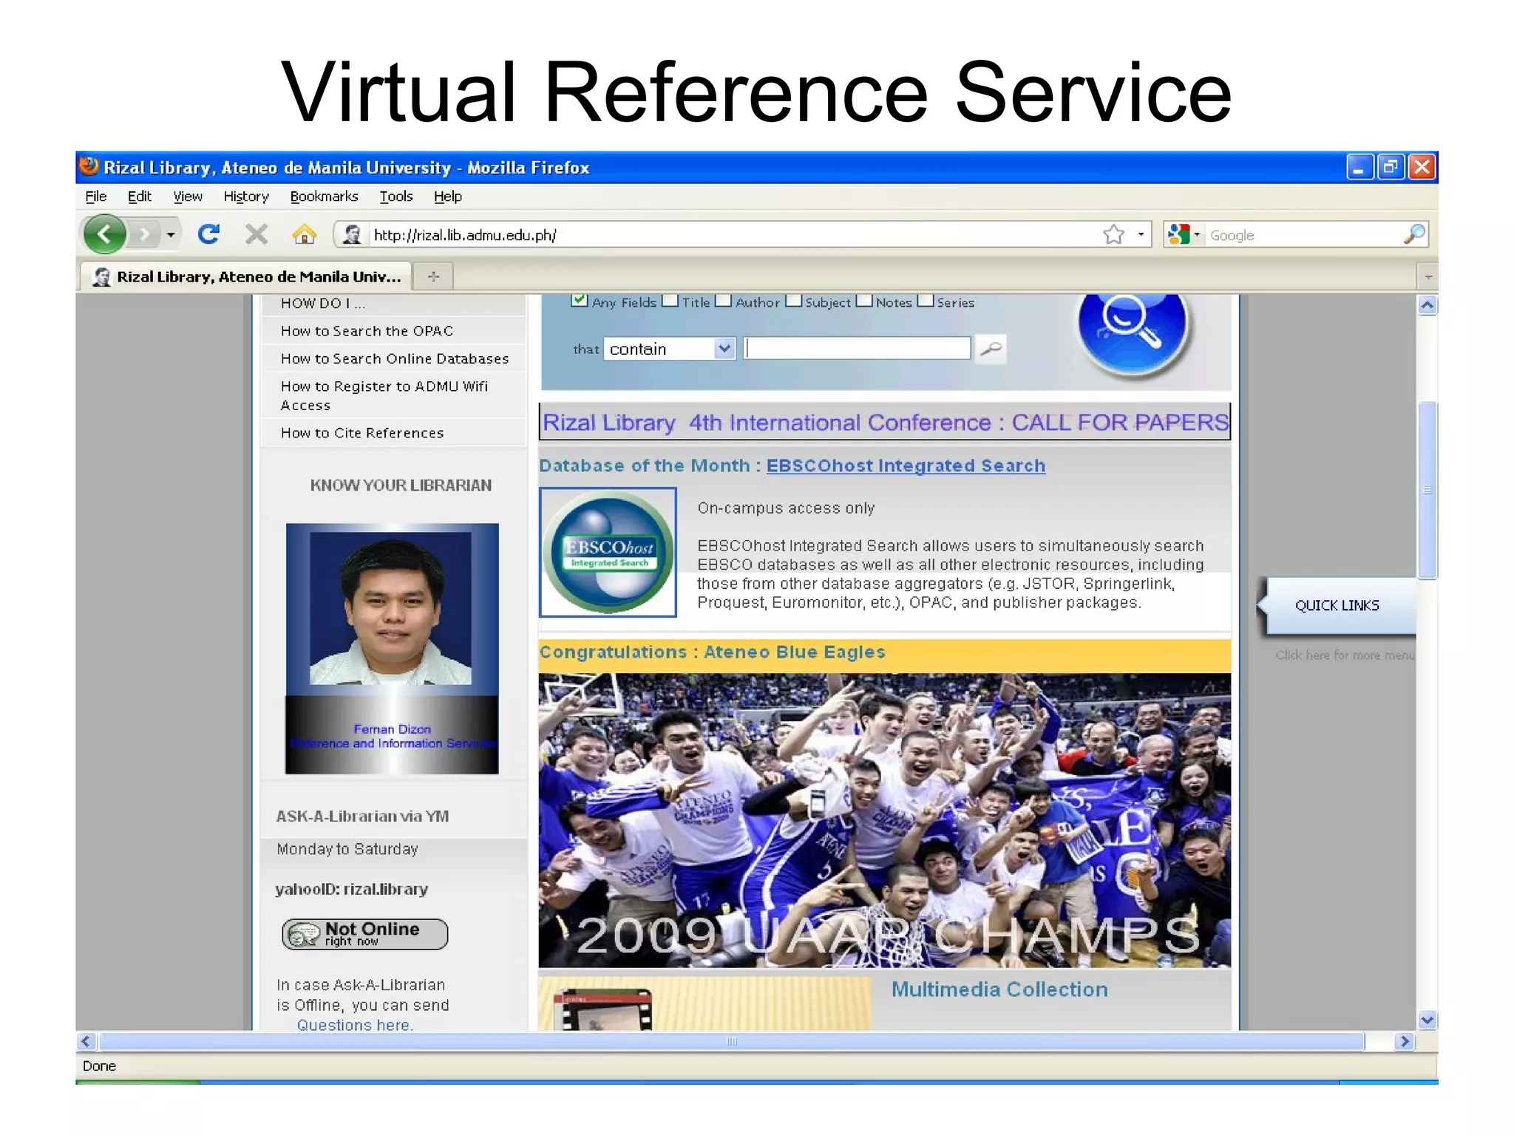Open the Multimedia Collection heading
The image size is (1514, 1135).
pyautogui.click(x=999, y=989)
